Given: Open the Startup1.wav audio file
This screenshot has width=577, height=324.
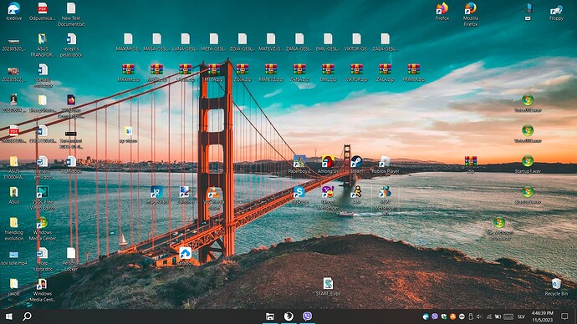Looking at the screenshot, I should 528,165.
